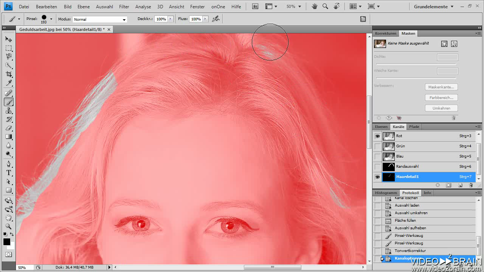Select the Blur tool

point(9,145)
